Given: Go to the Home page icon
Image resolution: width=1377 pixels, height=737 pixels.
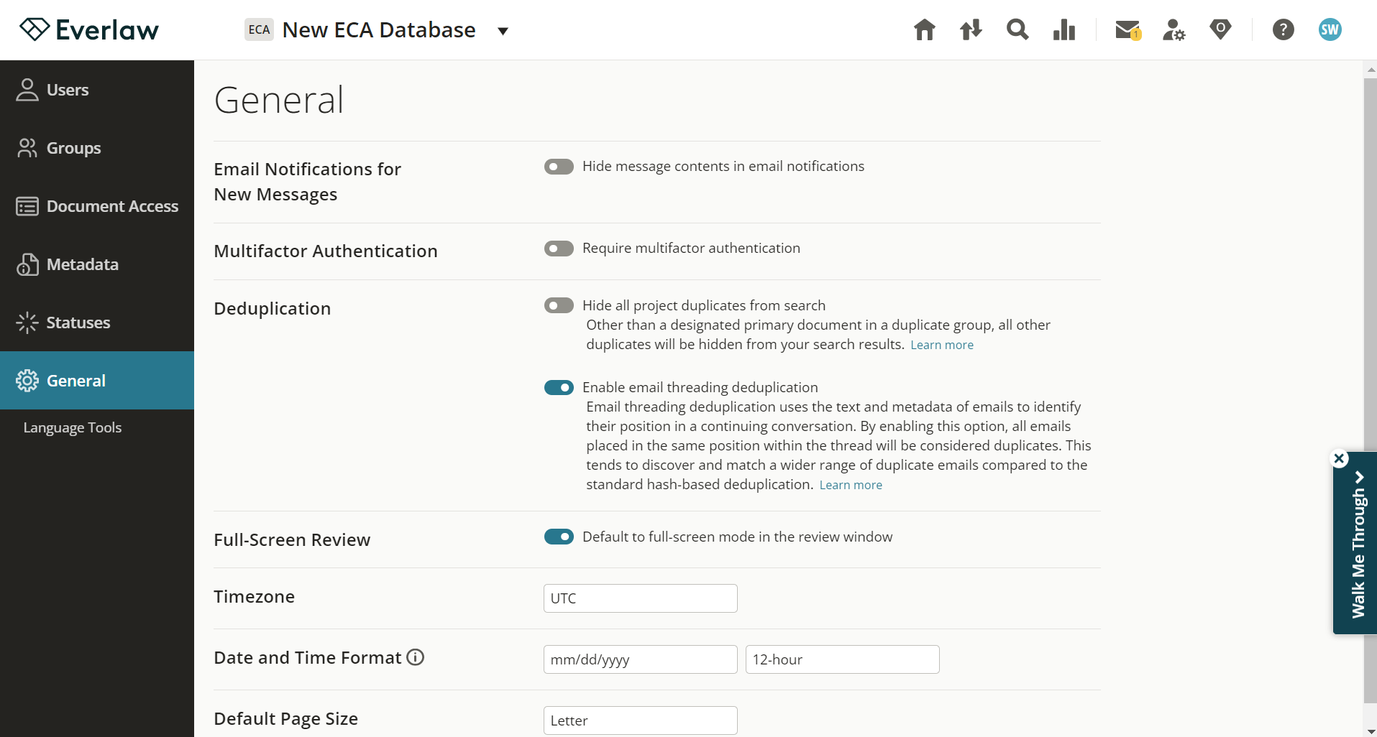Looking at the screenshot, I should point(925,29).
